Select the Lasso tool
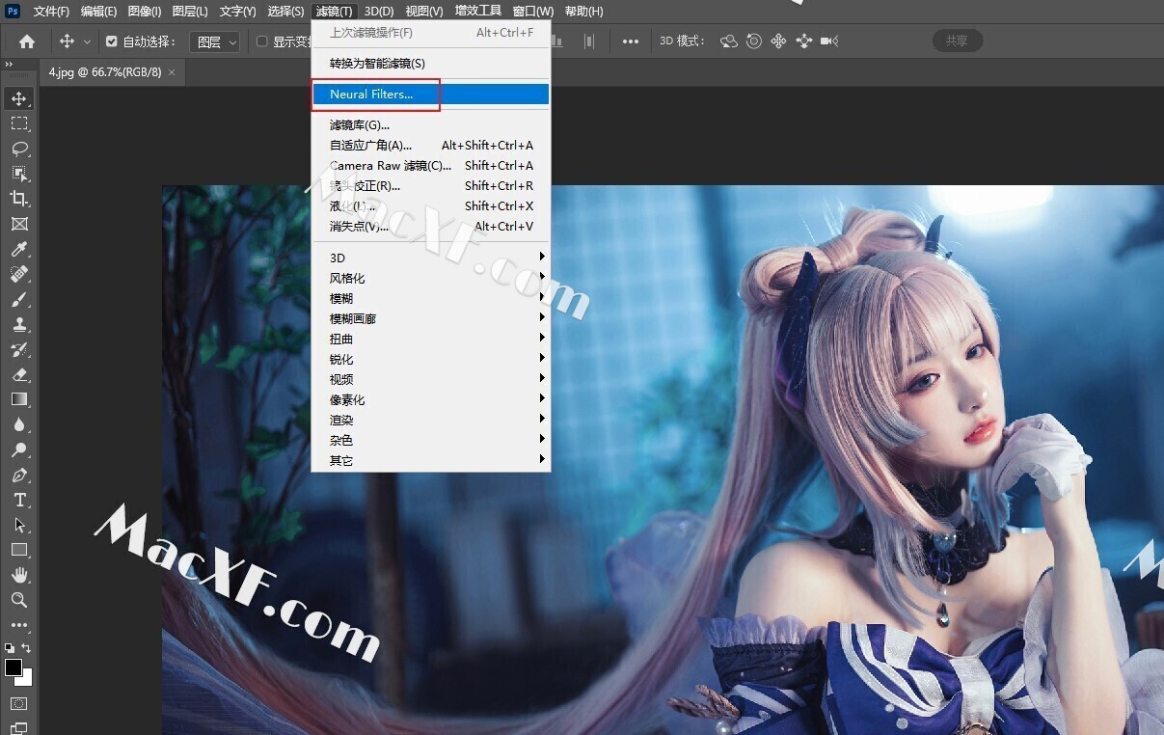 [19, 149]
